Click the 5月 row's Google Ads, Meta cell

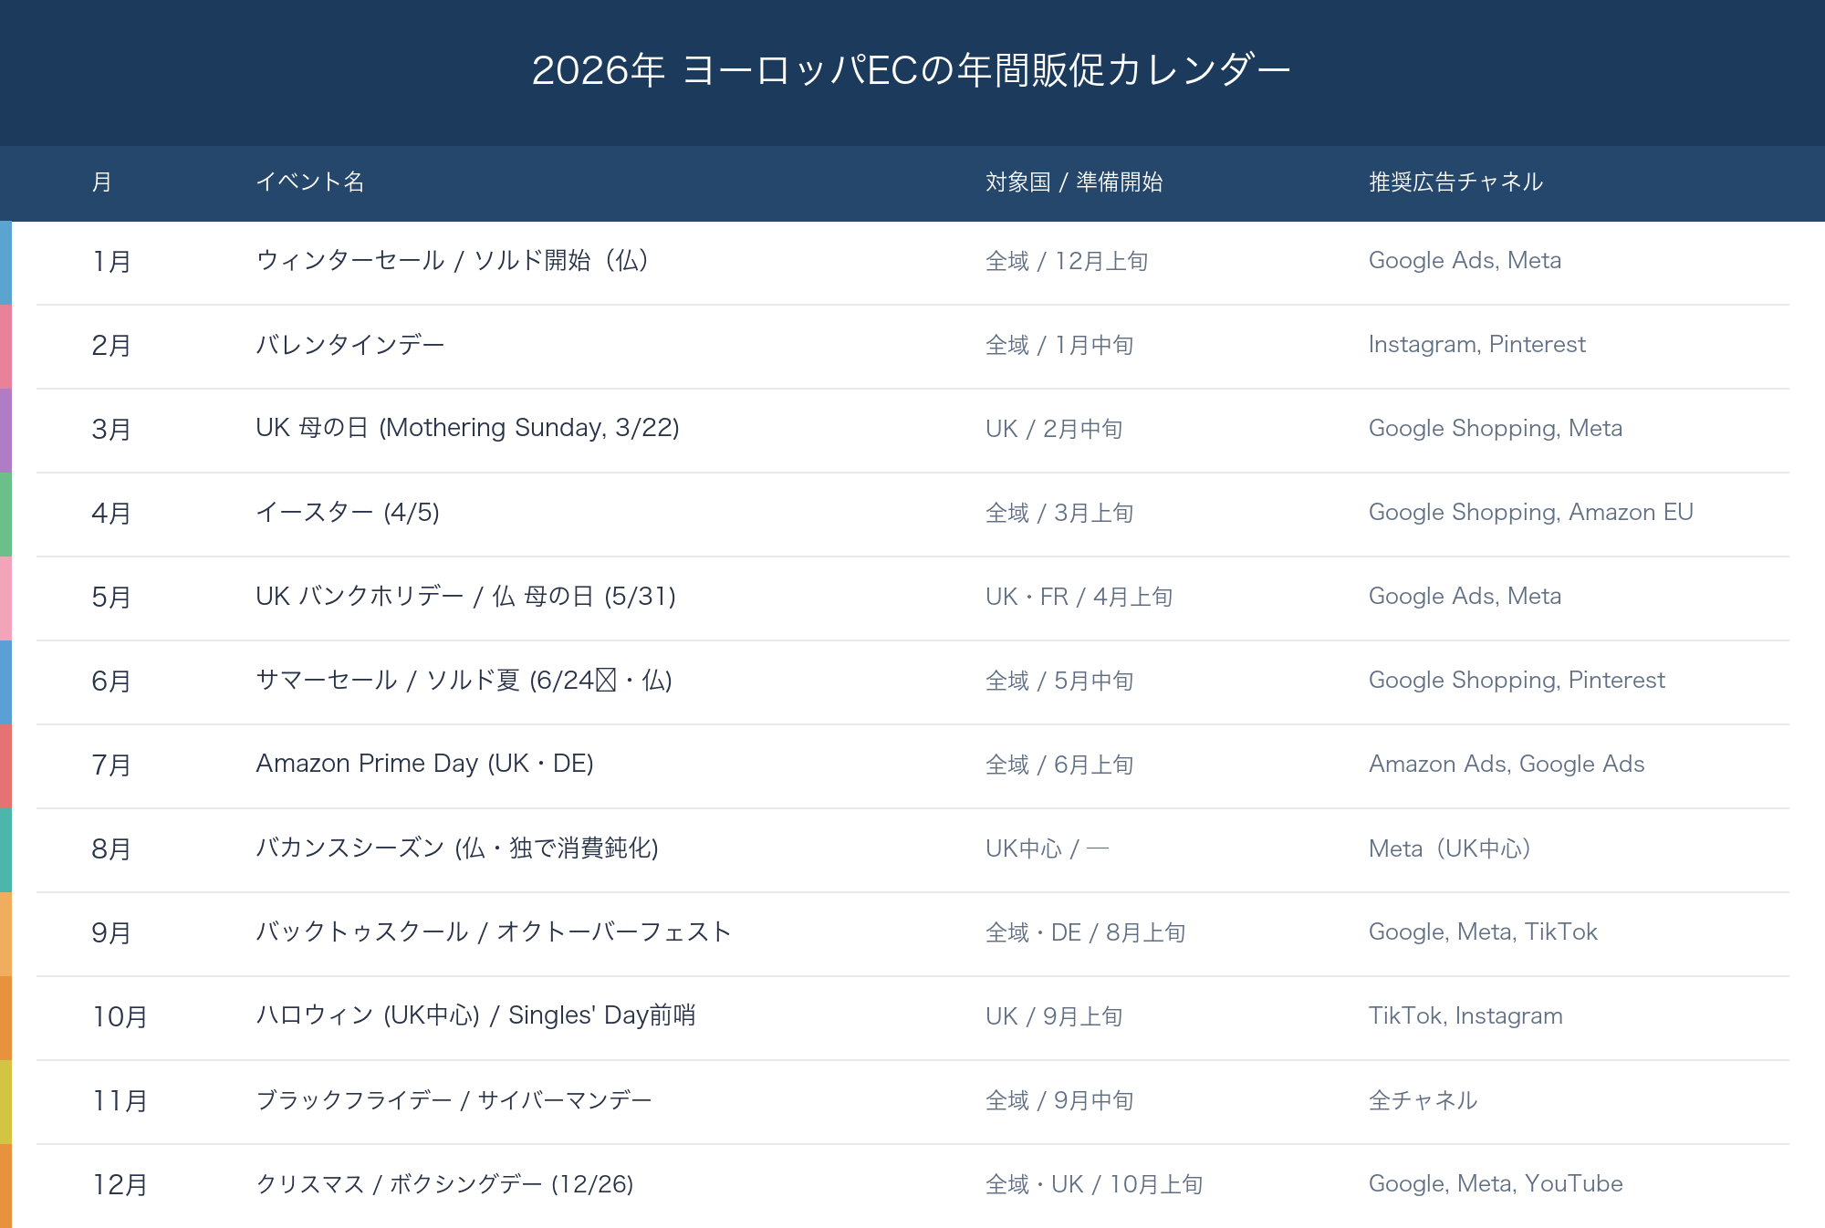point(1465,597)
